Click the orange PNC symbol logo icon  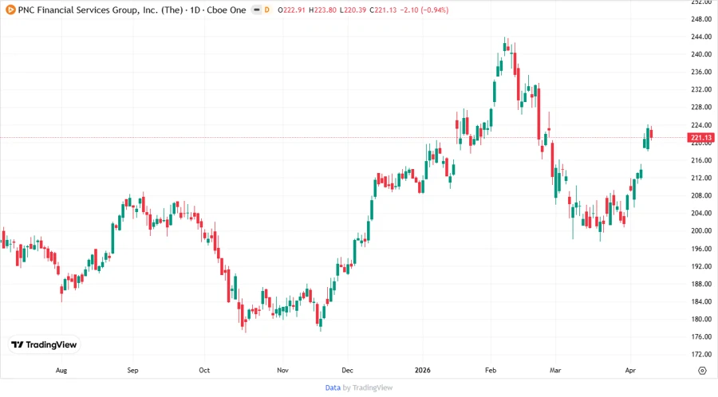10,10
